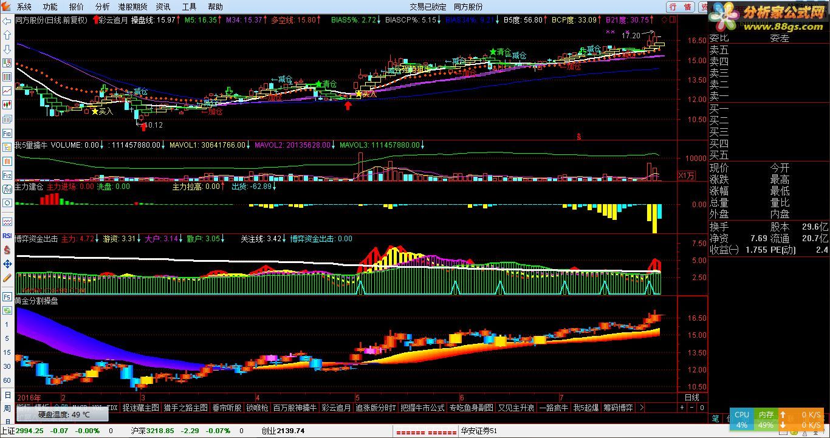This screenshot has width=830, height=438.
Task: Select the 追涨版分时T indicator tab
Action: tap(376, 408)
